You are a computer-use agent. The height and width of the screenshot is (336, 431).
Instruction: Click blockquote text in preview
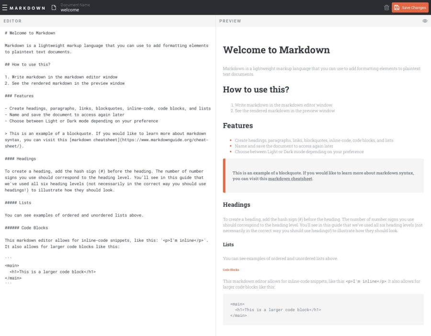(x=323, y=176)
